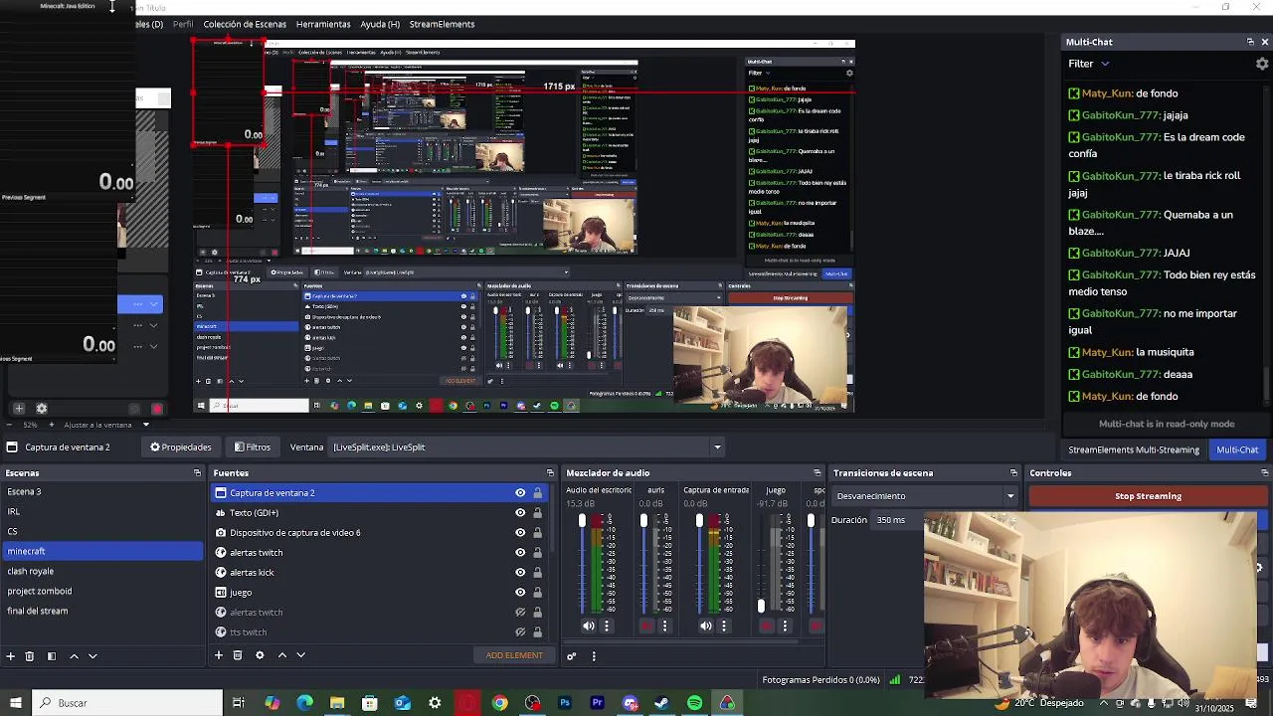The width and height of the screenshot is (1273, 716).
Task: Hide the alertas kick source
Action: pos(520,573)
